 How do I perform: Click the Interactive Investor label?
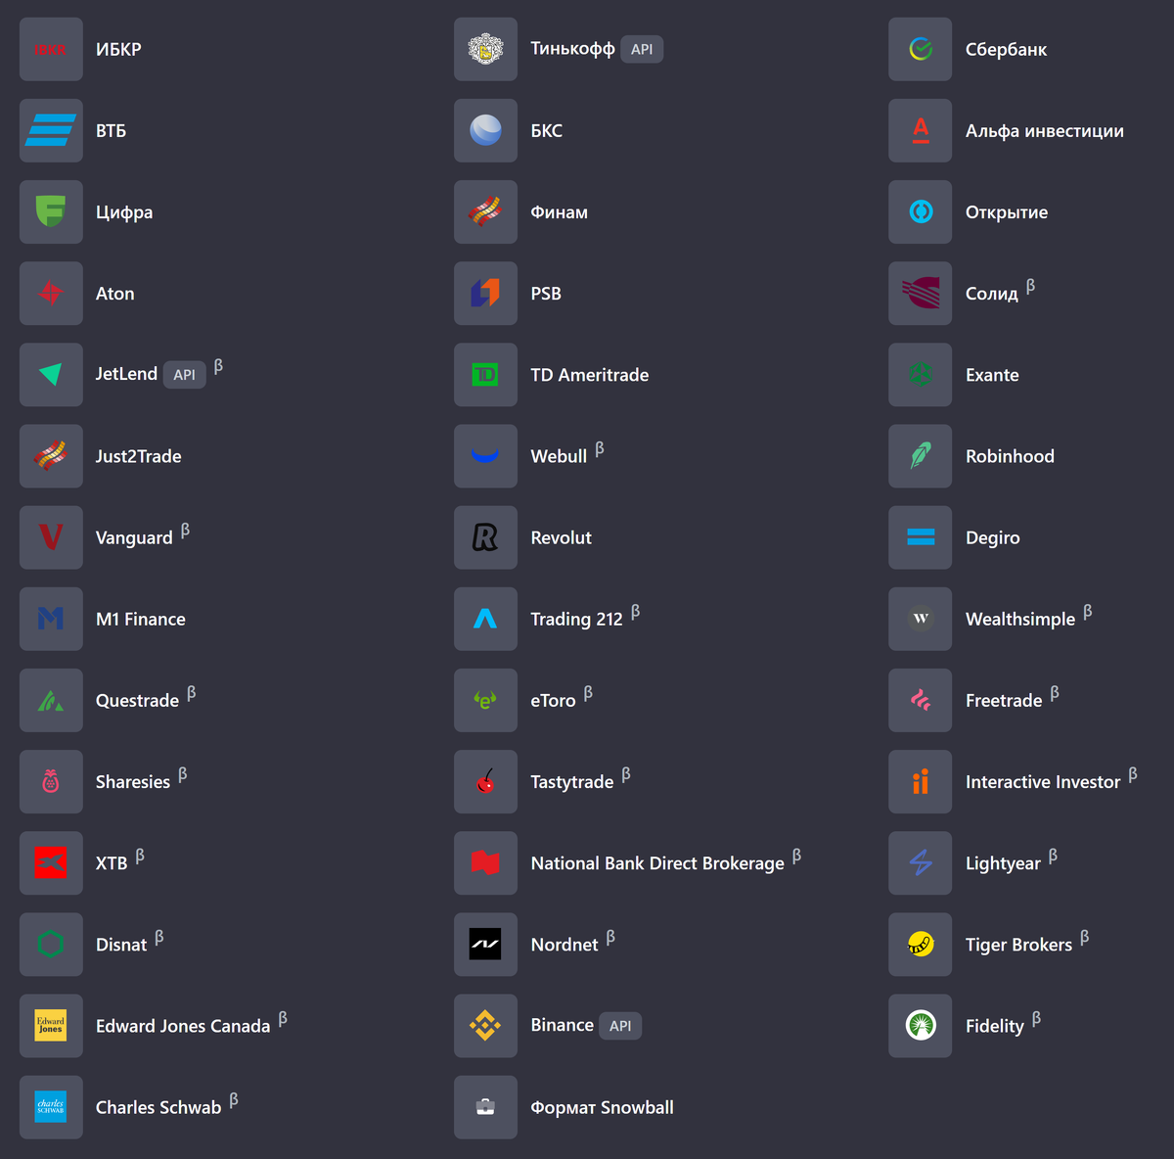(1043, 782)
